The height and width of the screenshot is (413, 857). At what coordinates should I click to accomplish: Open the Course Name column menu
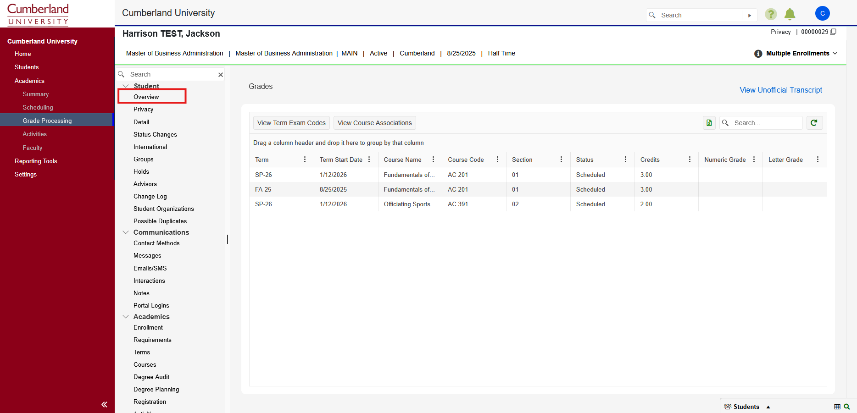[x=433, y=160]
